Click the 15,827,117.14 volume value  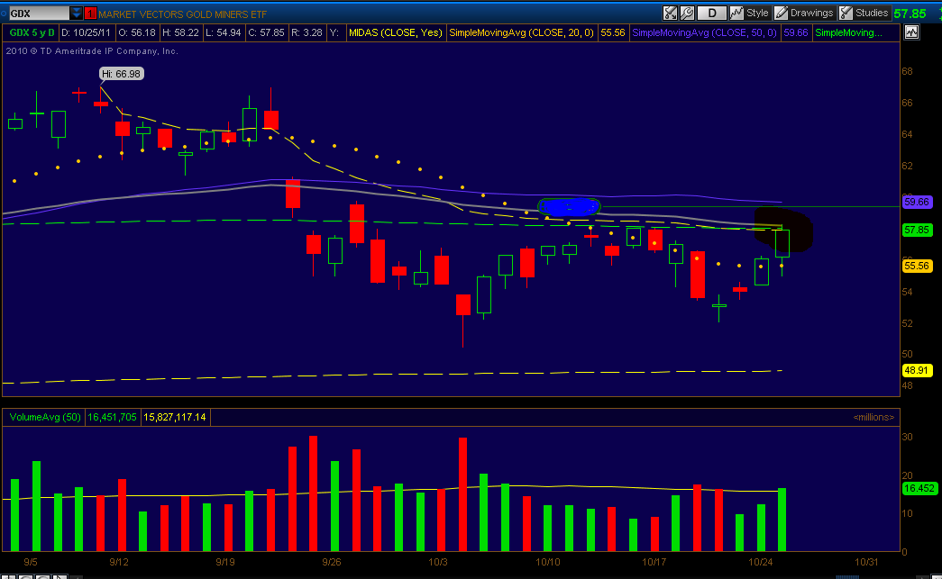[175, 417]
